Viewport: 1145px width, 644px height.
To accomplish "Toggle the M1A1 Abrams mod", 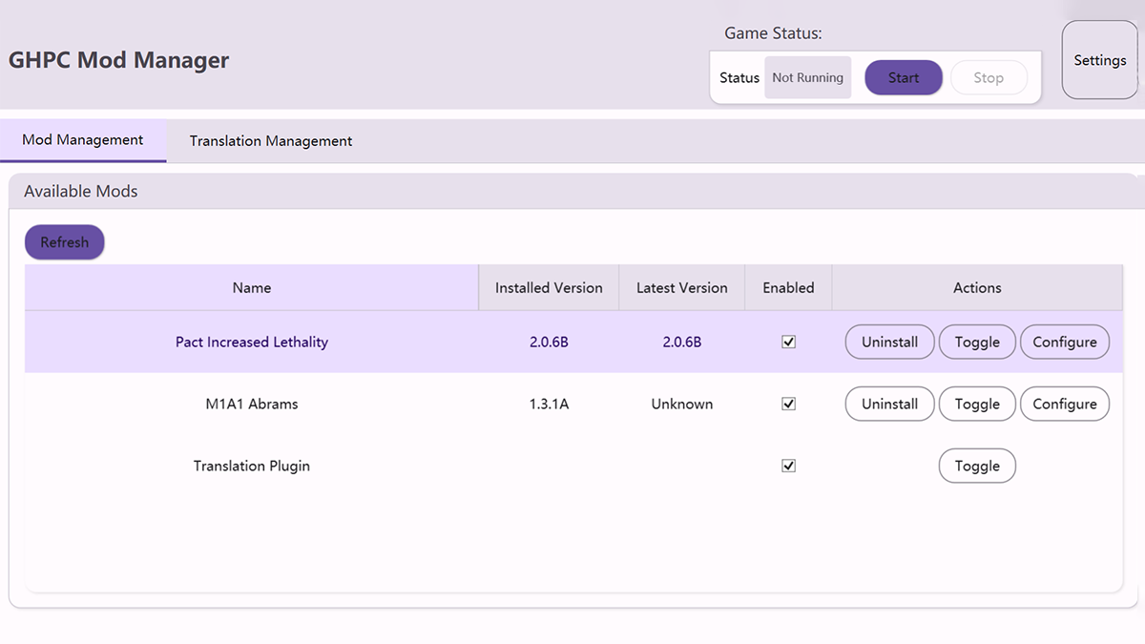I will 977,404.
